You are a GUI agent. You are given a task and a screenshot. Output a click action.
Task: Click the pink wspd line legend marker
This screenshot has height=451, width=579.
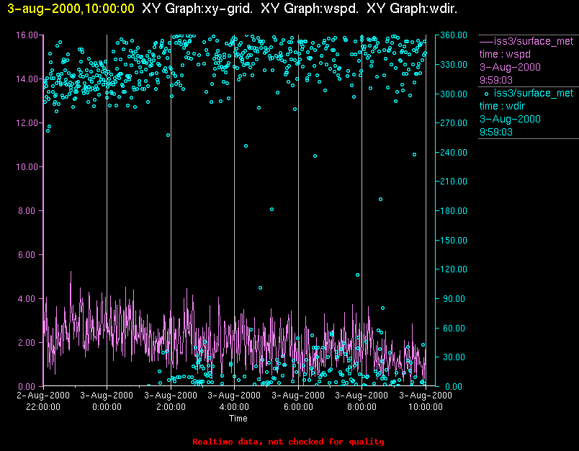coord(486,41)
